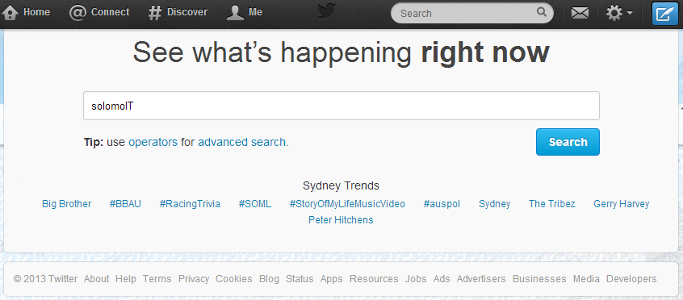Screen dimensions: 683x300
Task: Click the Twitter bird logo
Action: (326, 11)
